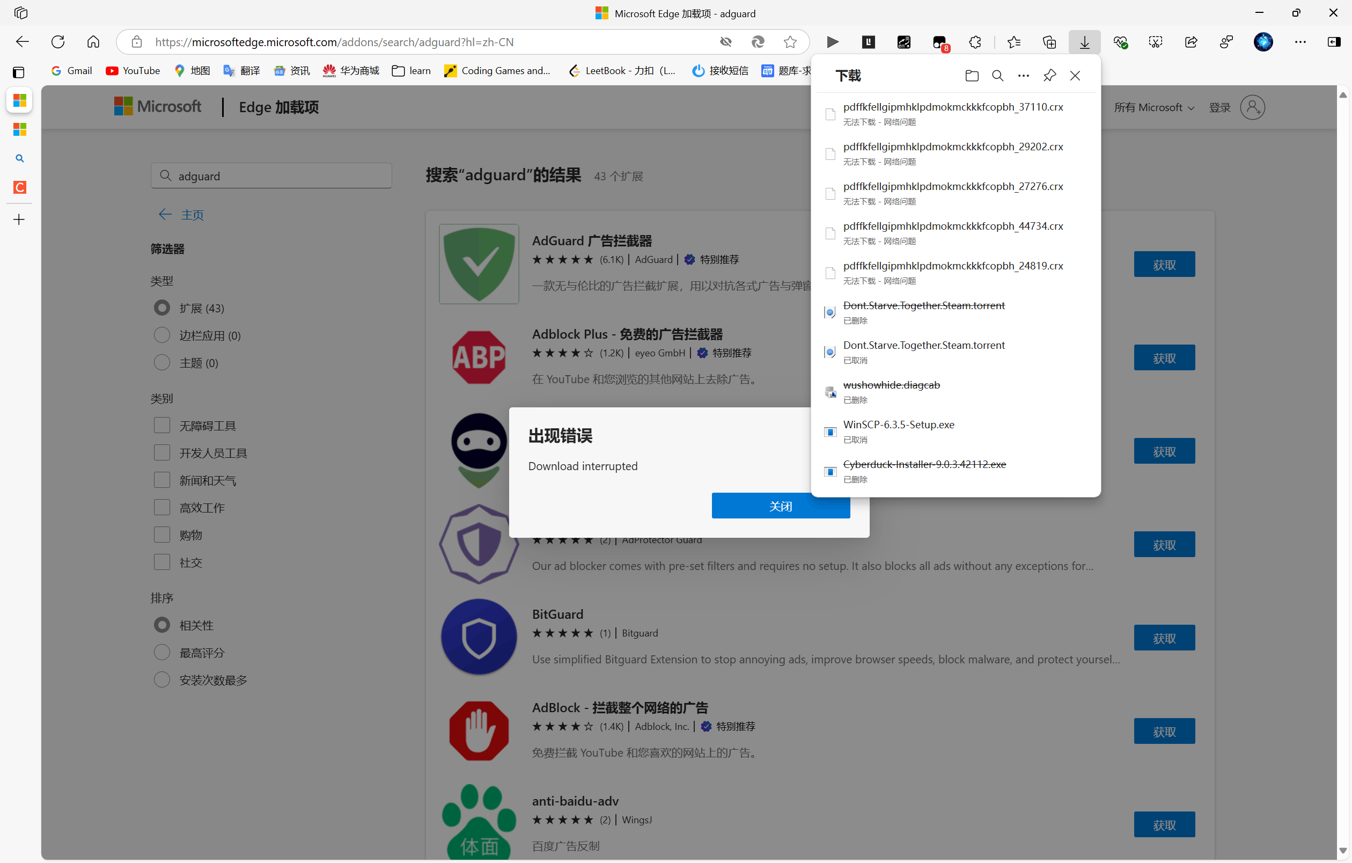Open vertical tabs pane icon

pyautogui.click(x=19, y=72)
